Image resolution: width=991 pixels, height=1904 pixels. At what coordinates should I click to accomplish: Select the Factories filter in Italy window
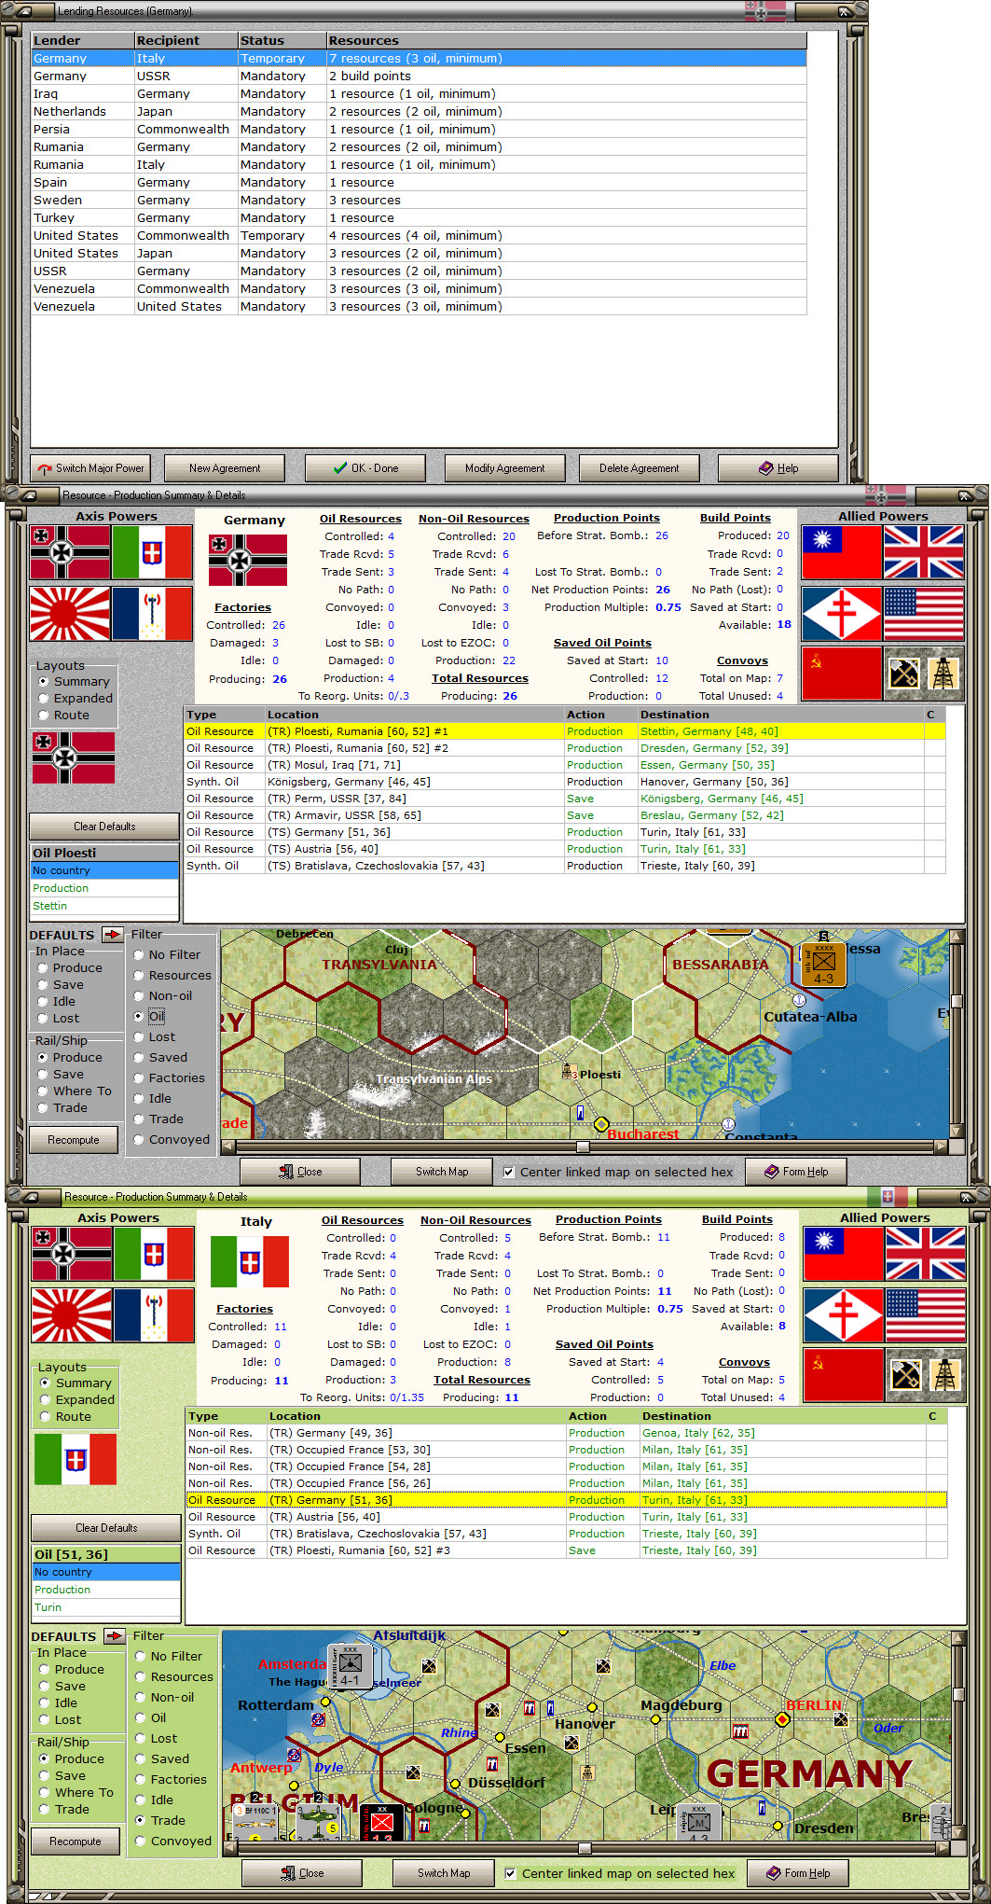[x=172, y=1780]
